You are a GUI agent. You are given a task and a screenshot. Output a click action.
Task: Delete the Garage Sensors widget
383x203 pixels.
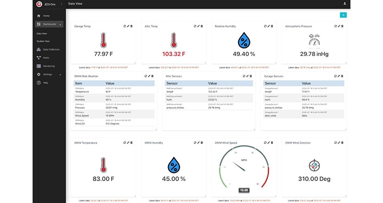point(342,76)
